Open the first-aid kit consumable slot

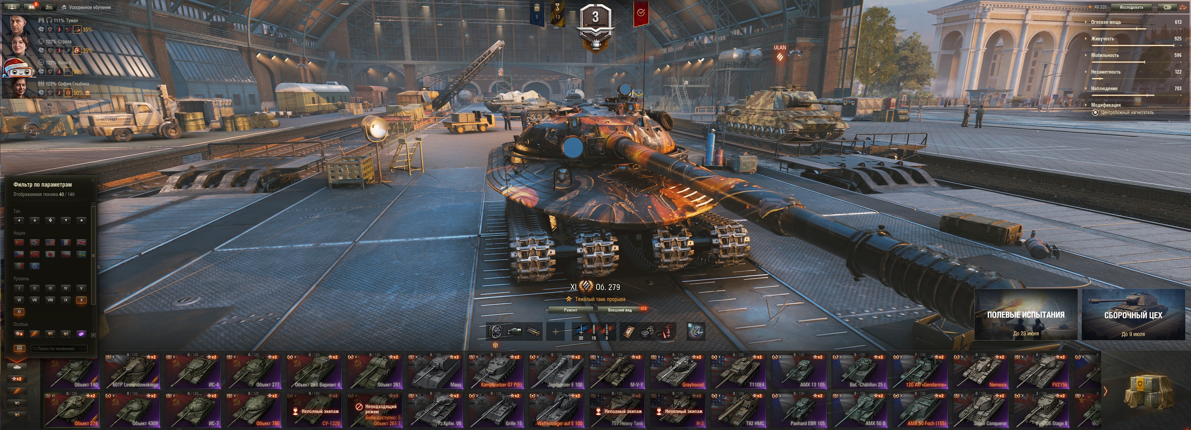tap(630, 332)
